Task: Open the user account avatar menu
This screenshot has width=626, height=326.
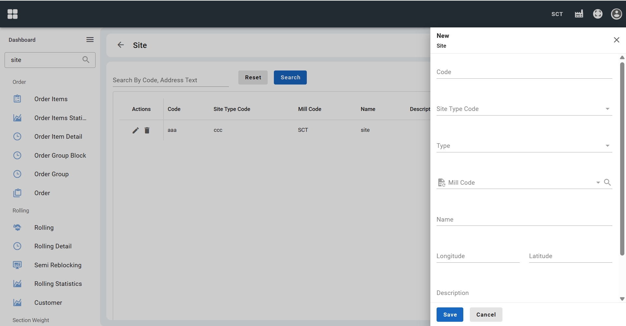Action: point(616,14)
